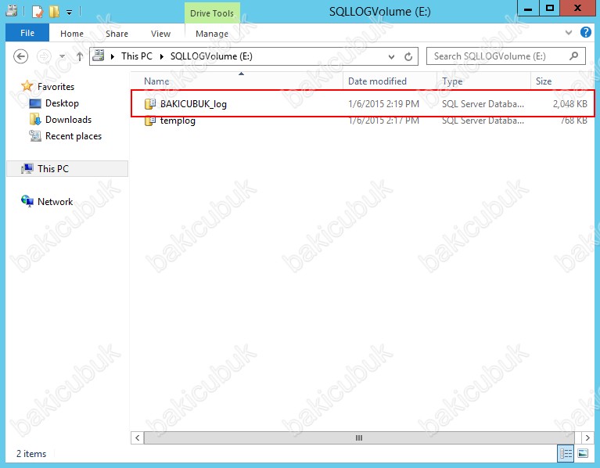Click the Drive Tools contextual tab header
Image resolution: width=600 pixels, height=468 pixels.
pyautogui.click(x=212, y=13)
